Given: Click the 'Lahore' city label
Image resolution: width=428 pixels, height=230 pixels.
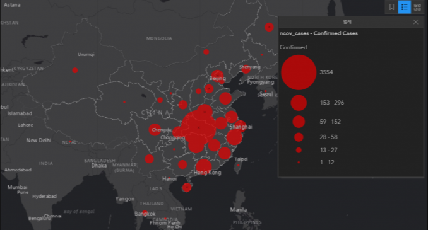Looking at the screenshot, I should [26, 125].
